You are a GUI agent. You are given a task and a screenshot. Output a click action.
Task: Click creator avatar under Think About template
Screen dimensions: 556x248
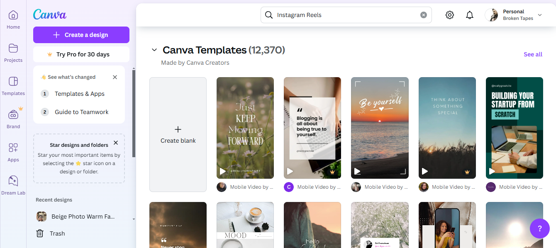(423, 187)
